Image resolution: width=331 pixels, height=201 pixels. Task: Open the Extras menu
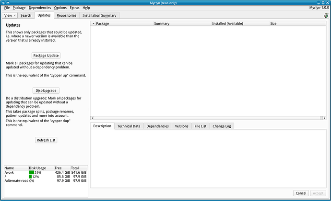pos(74,8)
